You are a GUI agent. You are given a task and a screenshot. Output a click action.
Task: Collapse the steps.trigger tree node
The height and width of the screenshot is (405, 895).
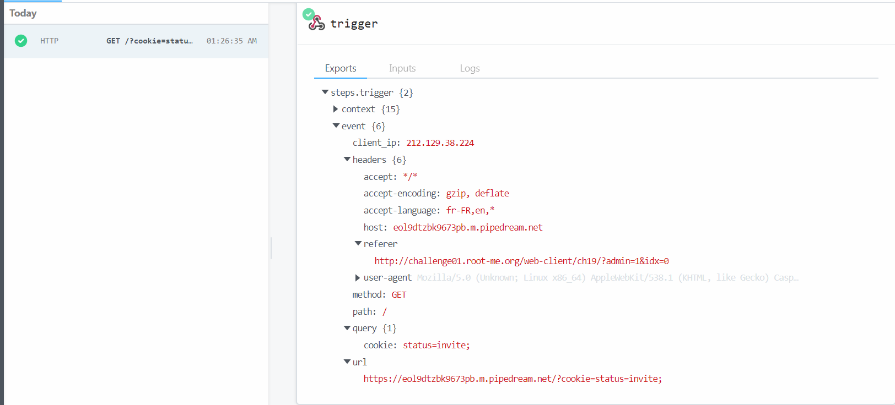click(x=325, y=92)
